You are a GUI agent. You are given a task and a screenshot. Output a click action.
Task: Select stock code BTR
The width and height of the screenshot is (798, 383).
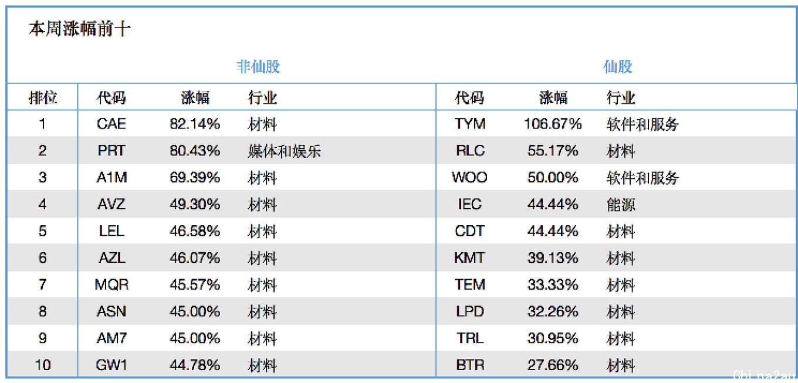(x=470, y=365)
